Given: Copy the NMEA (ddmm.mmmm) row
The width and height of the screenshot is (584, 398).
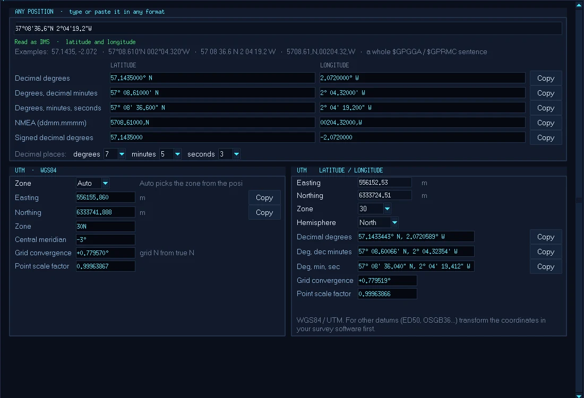Looking at the screenshot, I should pyautogui.click(x=546, y=123).
